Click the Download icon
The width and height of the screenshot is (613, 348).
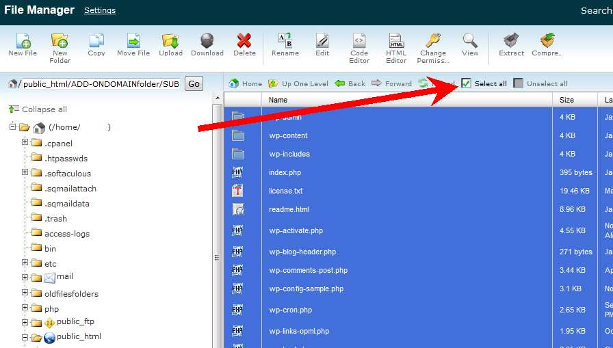tap(207, 41)
